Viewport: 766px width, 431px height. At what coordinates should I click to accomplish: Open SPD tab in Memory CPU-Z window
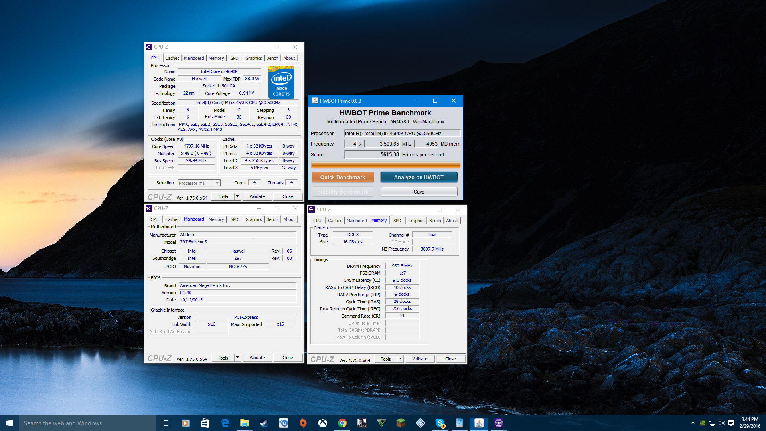[x=397, y=221]
